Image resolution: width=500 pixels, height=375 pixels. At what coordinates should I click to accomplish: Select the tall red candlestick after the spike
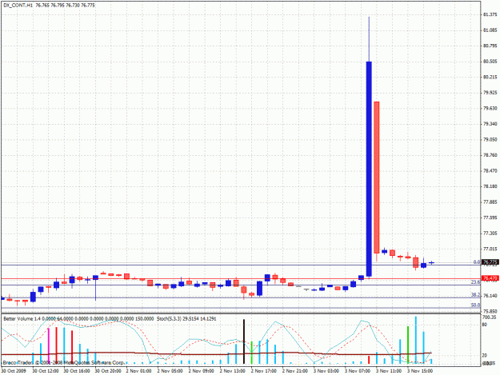tap(377, 178)
